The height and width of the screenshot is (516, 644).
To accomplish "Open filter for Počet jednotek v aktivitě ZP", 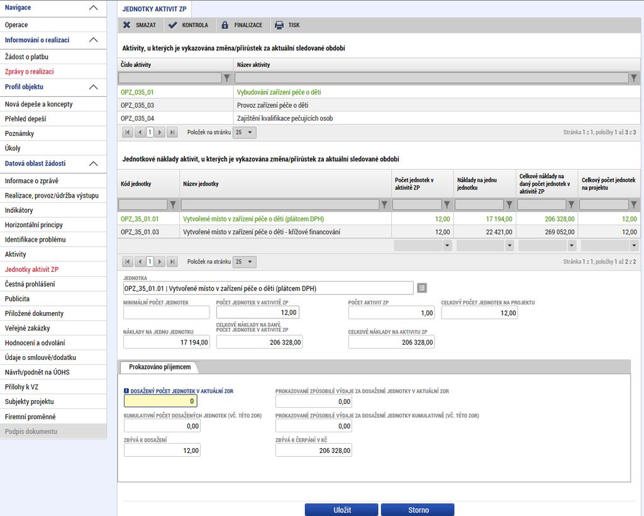I will [x=447, y=204].
